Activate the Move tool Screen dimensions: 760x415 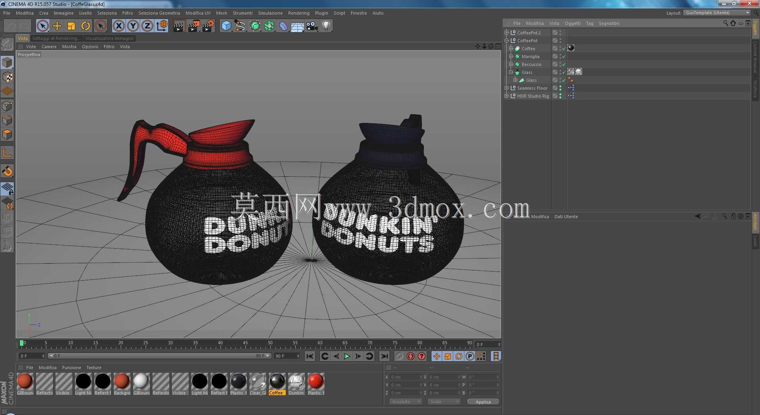click(57, 26)
